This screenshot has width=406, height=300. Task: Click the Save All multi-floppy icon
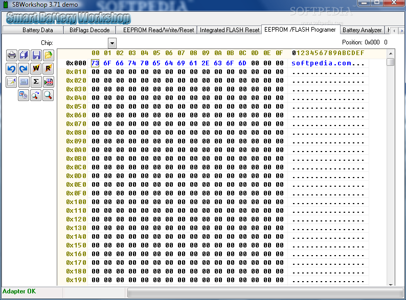coord(24,55)
